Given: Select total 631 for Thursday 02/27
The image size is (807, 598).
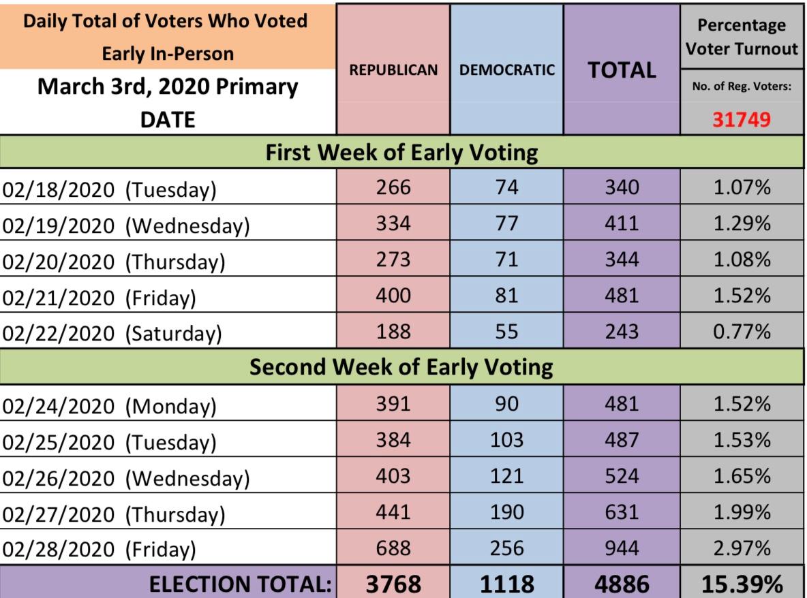Looking at the screenshot, I should point(622,512).
